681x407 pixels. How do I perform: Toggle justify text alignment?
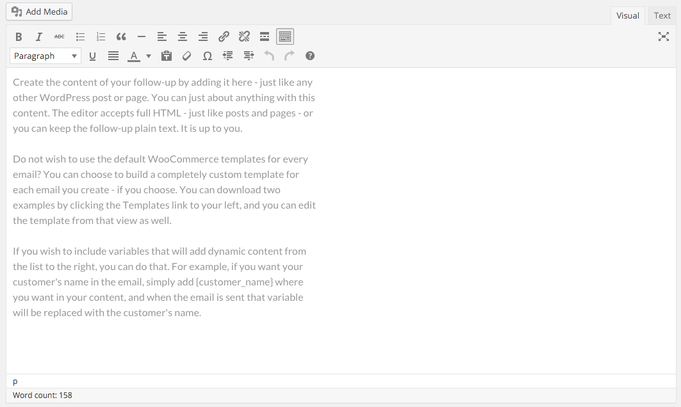113,56
